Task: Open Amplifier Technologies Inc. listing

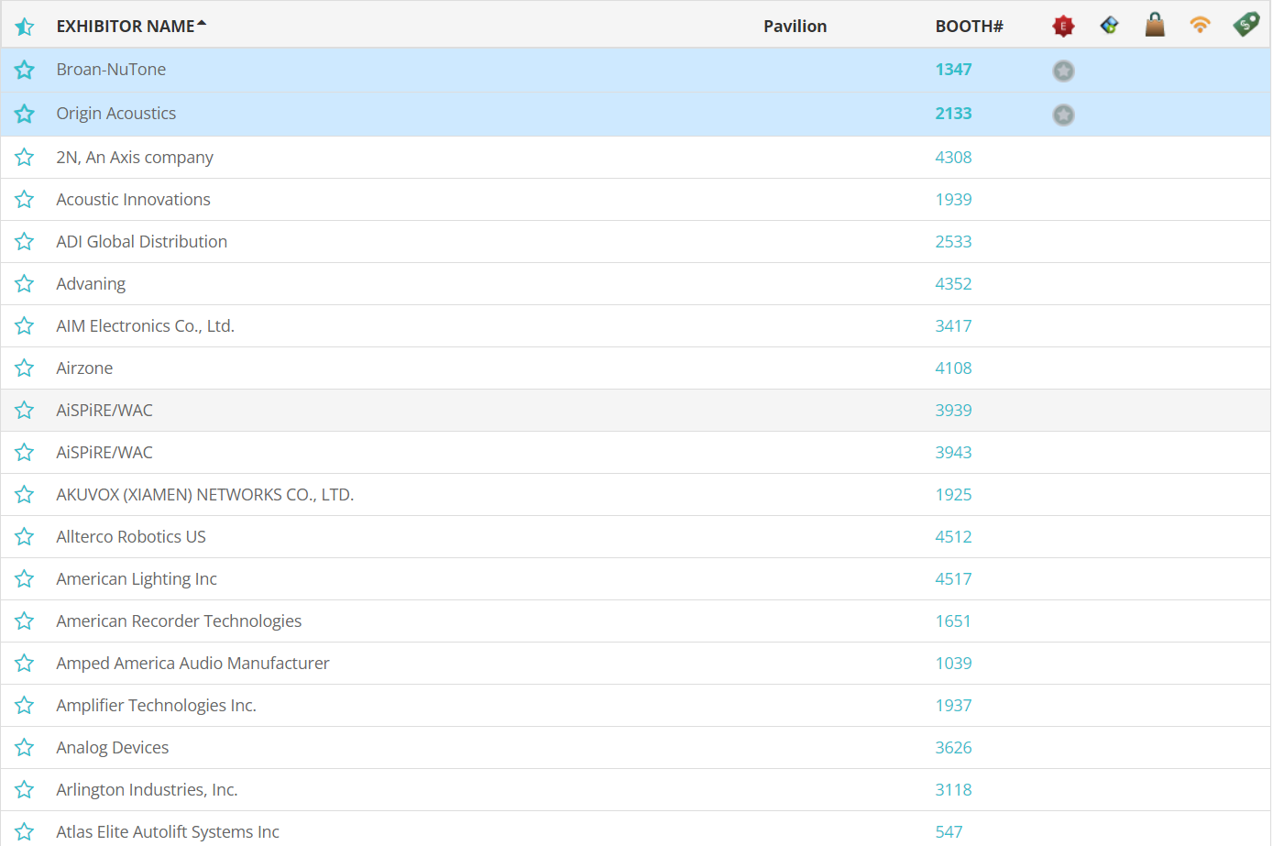Action: pos(157,706)
